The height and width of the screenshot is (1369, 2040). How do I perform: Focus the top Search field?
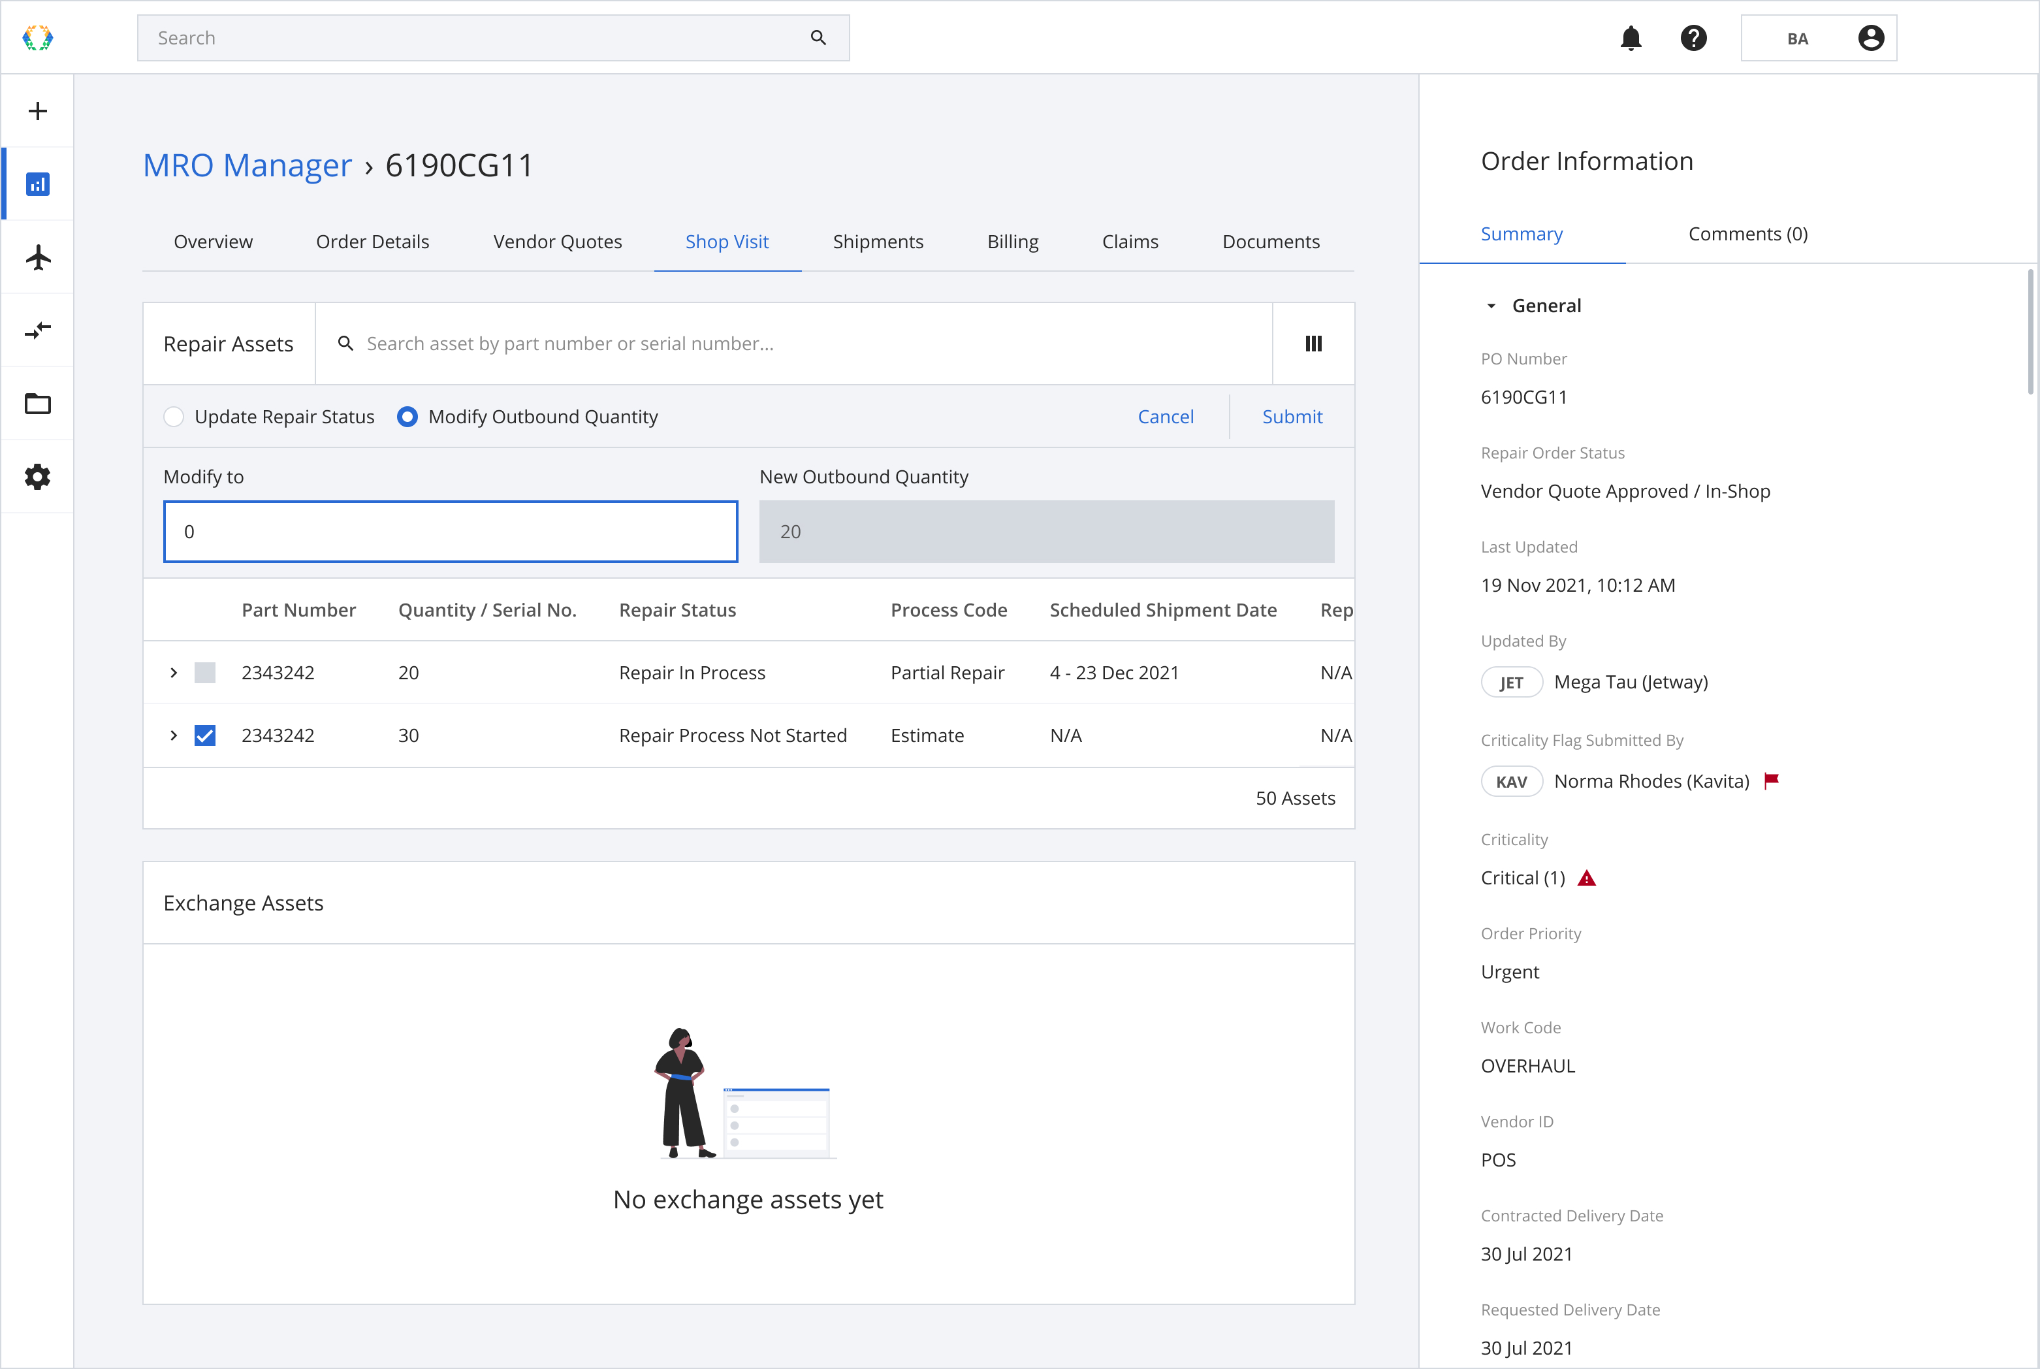493,37
